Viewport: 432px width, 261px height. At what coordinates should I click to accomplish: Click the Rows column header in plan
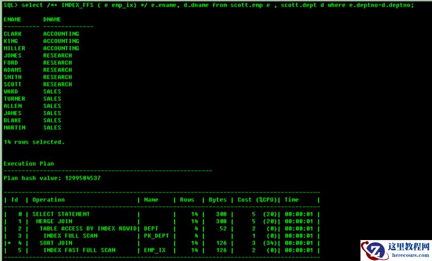click(x=187, y=200)
